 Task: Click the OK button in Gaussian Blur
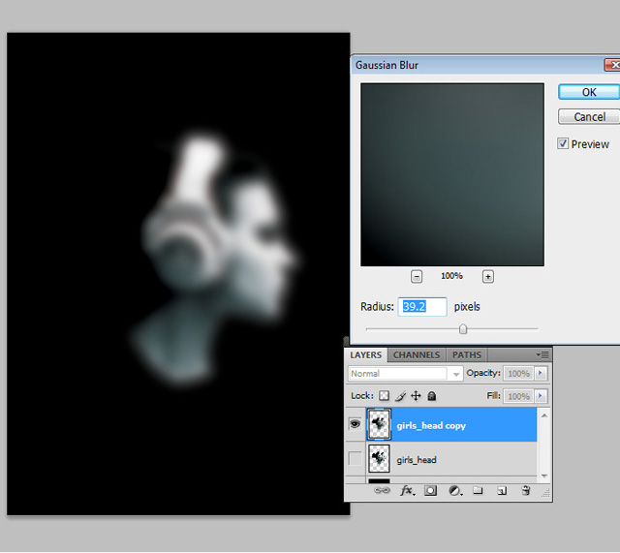[588, 92]
